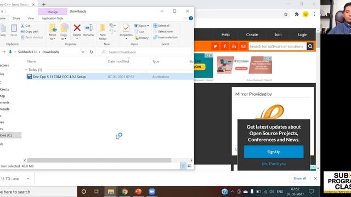Click Paste shortcut in ribbon
The image size is (351, 197).
32,37
